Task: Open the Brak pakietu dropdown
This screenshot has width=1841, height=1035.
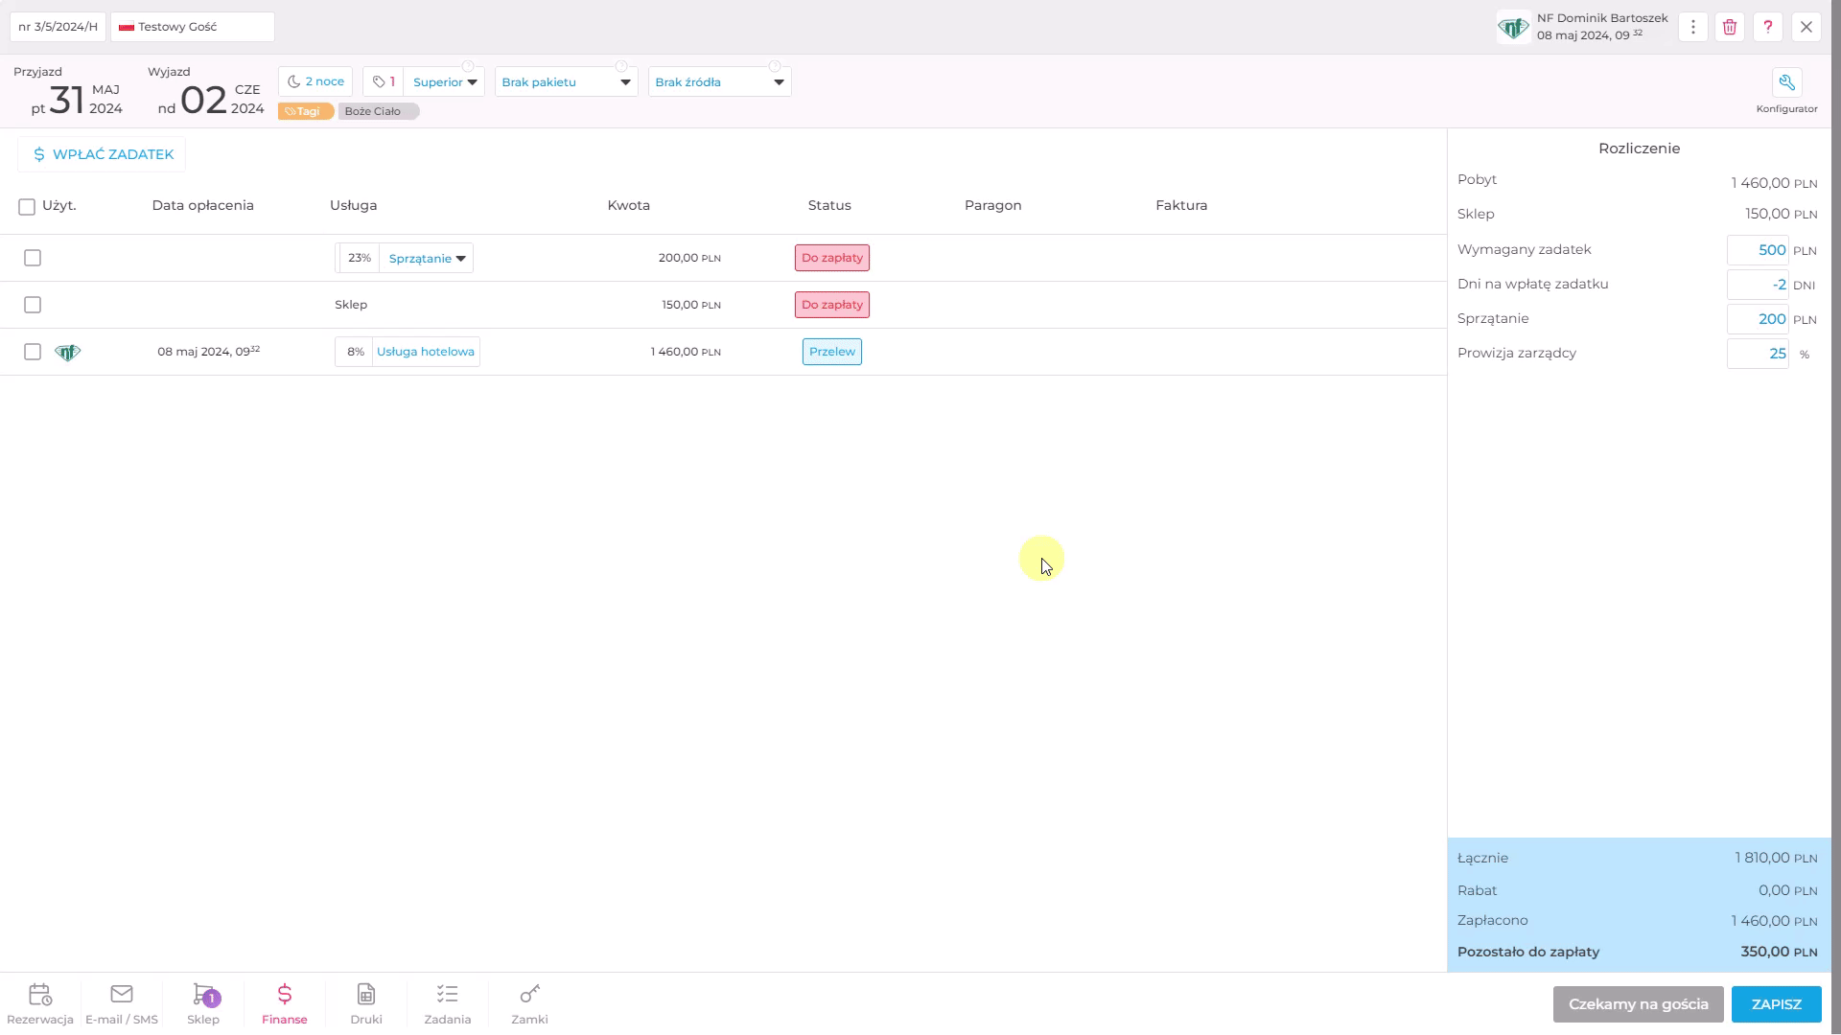Action: click(x=566, y=82)
